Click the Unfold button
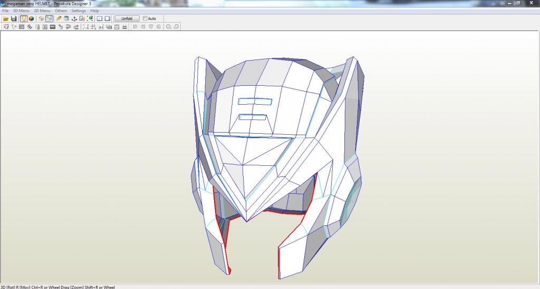Viewport: 540px width, 289px height. coord(127,18)
